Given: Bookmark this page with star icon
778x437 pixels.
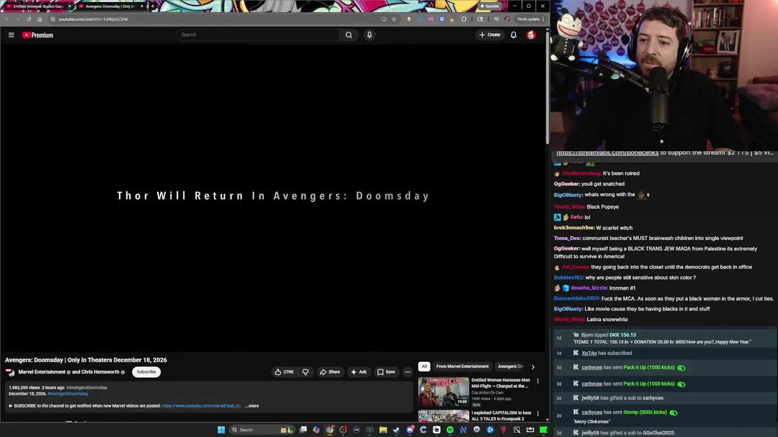Looking at the screenshot, I should [394, 19].
